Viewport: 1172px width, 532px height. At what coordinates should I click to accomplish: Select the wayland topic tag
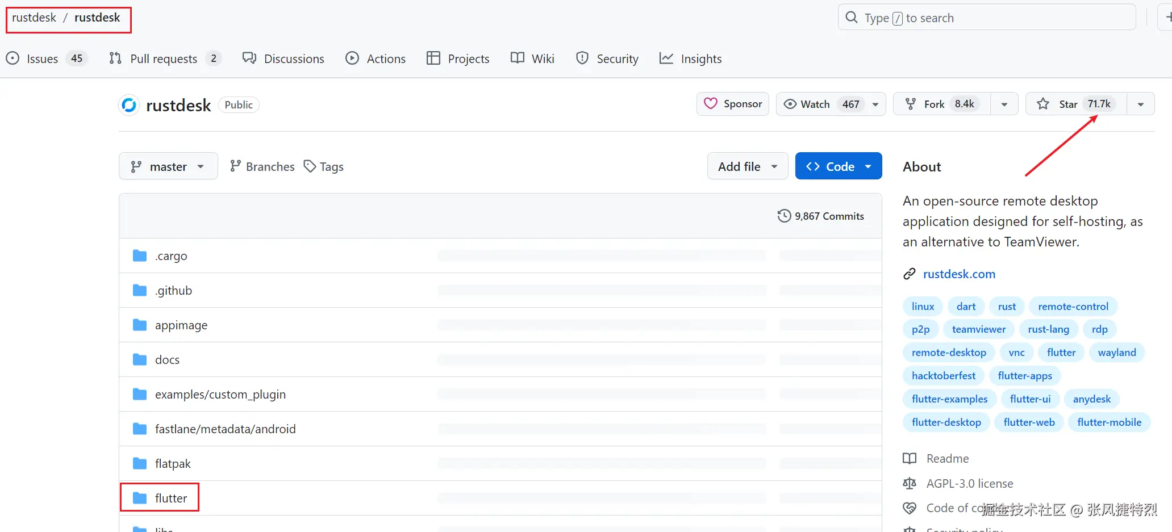[1117, 353]
